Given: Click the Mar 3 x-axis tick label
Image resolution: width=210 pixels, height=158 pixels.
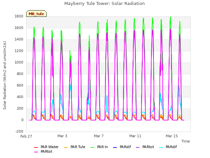Looking at the screenshot, I should [62, 136].
